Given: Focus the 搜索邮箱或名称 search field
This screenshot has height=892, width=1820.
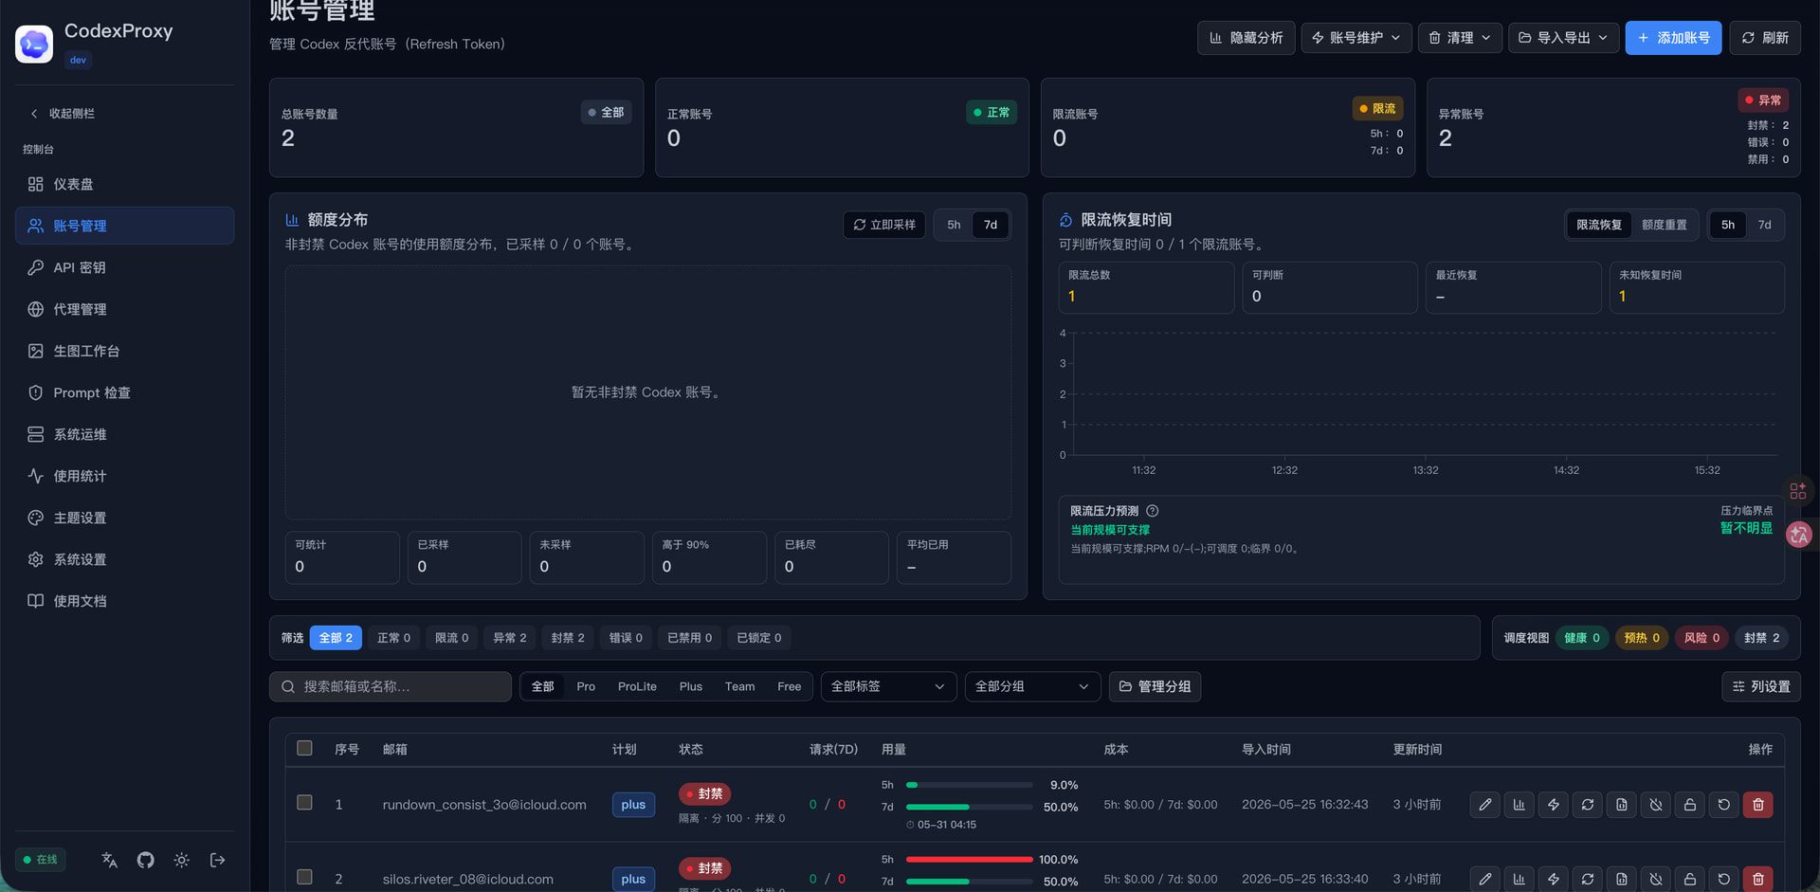Looking at the screenshot, I should tap(391, 686).
